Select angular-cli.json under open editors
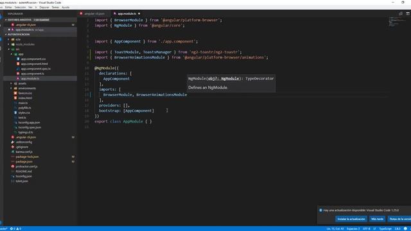The image size is (411, 231). point(26,24)
